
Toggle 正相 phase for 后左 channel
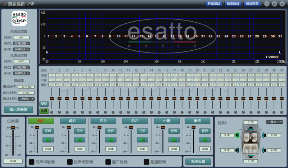coord(111,131)
